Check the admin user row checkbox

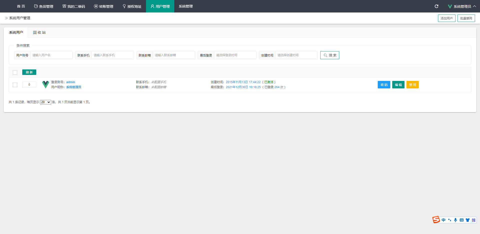coord(15,85)
